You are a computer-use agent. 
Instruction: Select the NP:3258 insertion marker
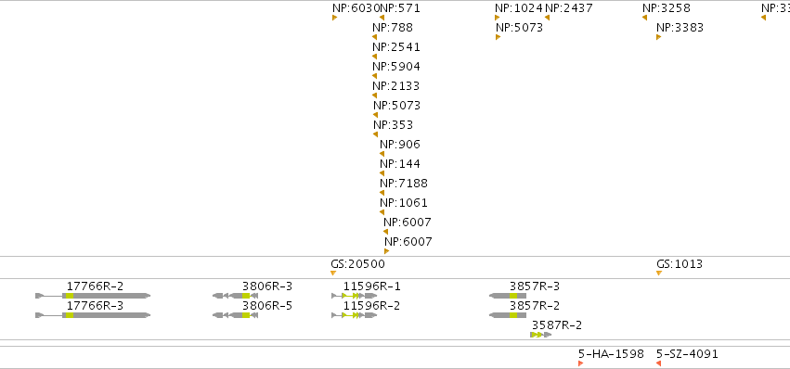(x=644, y=19)
